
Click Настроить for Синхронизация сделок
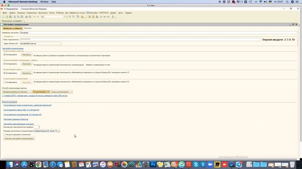point(26,73)
